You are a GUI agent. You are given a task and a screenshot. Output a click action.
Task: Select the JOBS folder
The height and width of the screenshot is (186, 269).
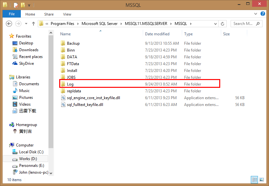click(71, 77)
